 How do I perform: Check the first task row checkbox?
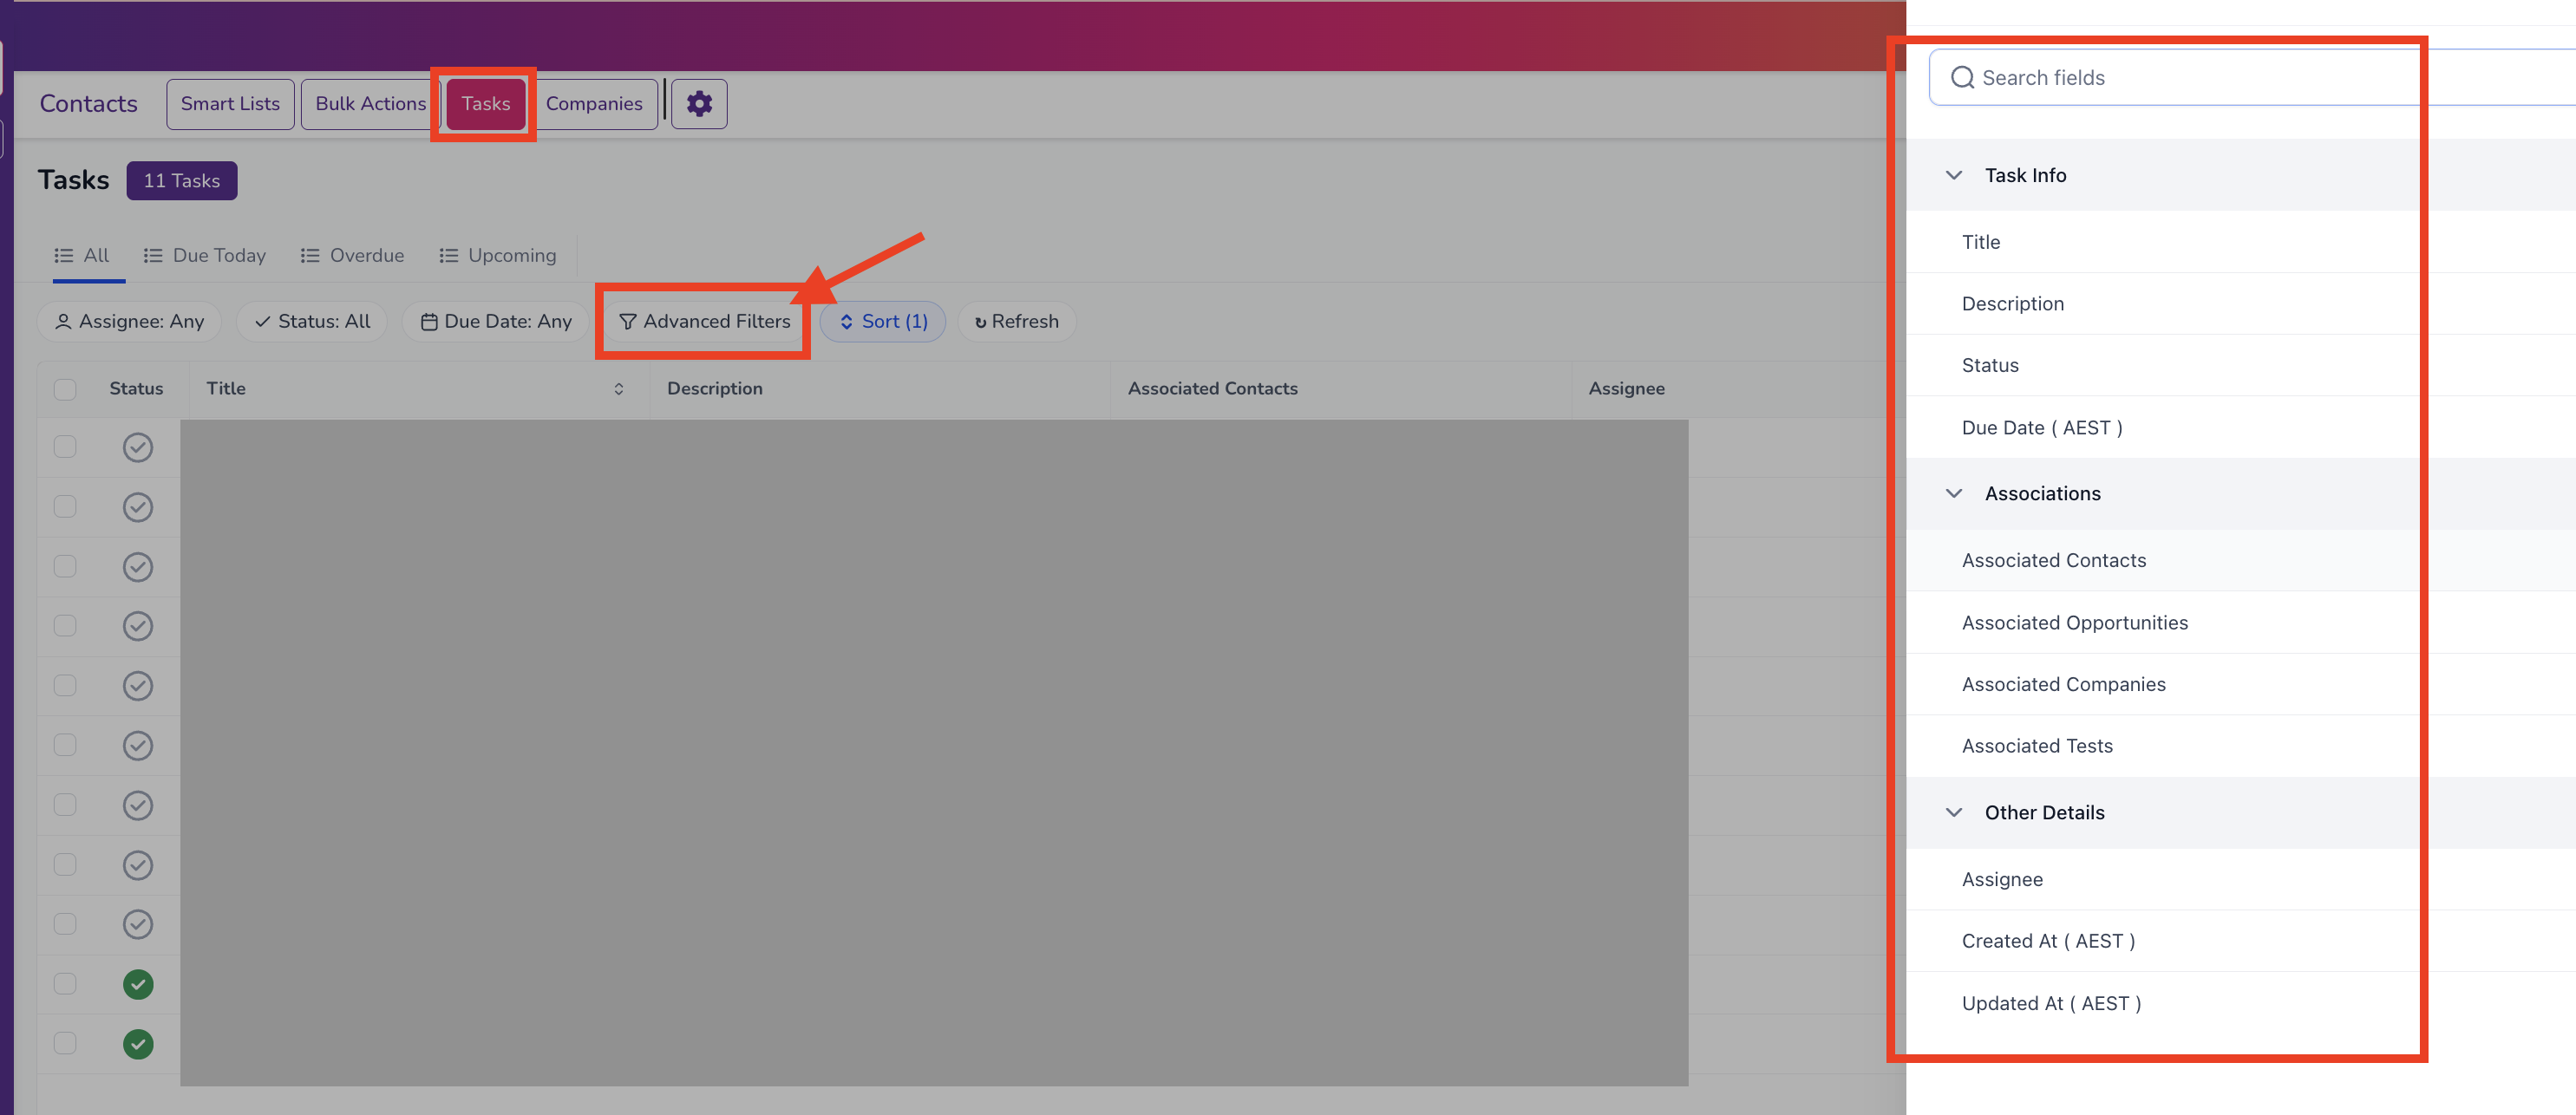(64, 447)
